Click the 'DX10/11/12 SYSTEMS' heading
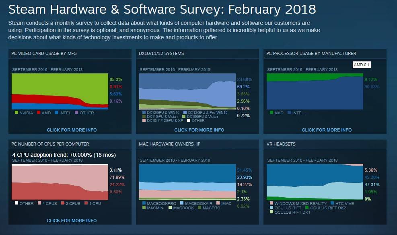The image size is (397, 235). (x=161, y=53)
